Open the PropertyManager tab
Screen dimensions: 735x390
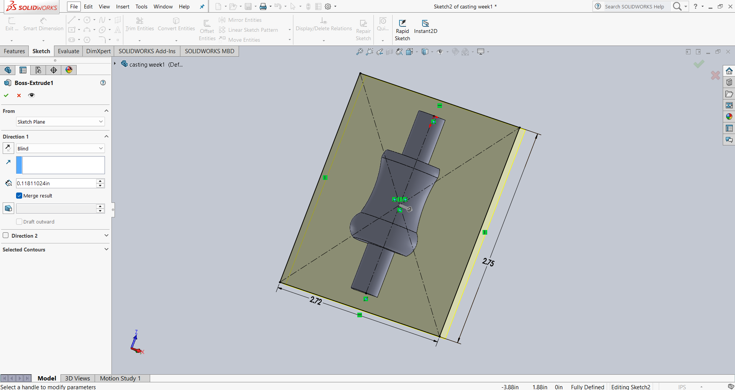coord(23,70)
